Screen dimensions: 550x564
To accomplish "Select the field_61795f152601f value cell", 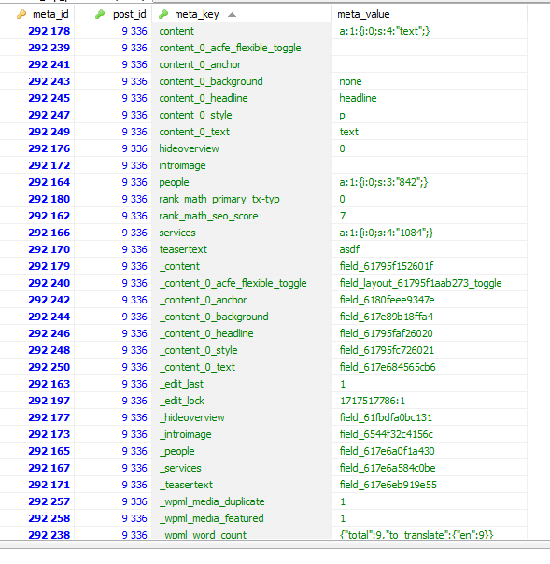I will [430, 266].
